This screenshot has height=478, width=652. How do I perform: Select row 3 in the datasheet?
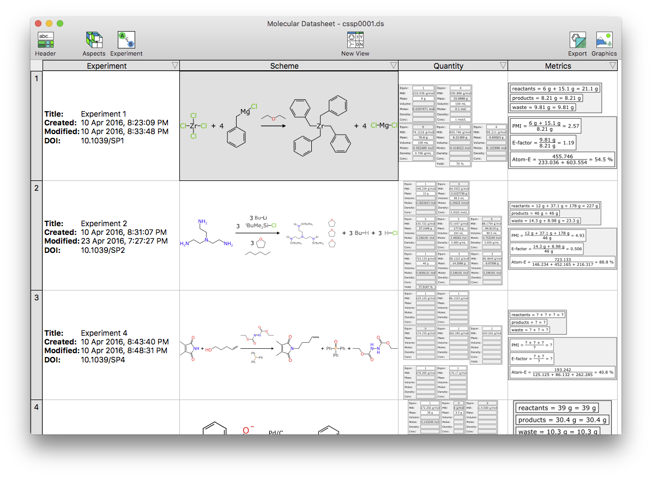click(x=36, y=298)
